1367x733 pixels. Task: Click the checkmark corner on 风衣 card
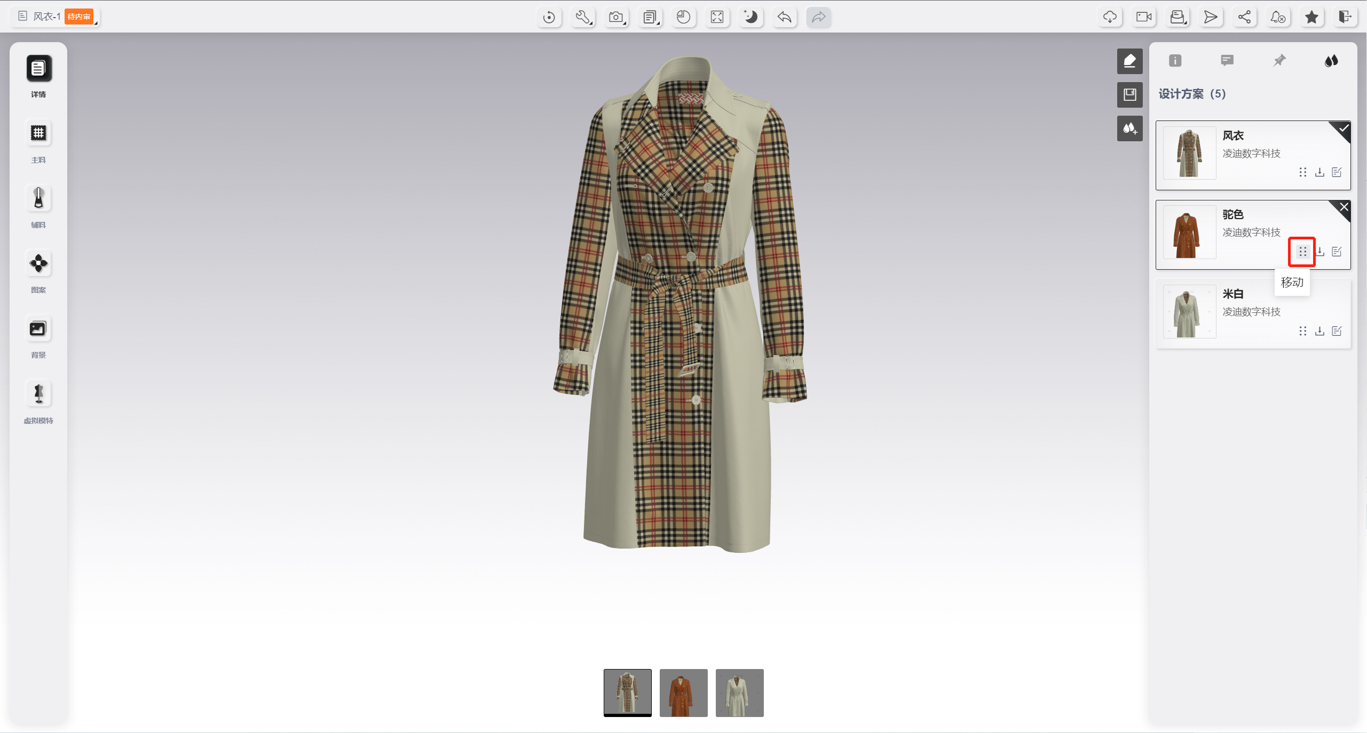pos(1344,128)
